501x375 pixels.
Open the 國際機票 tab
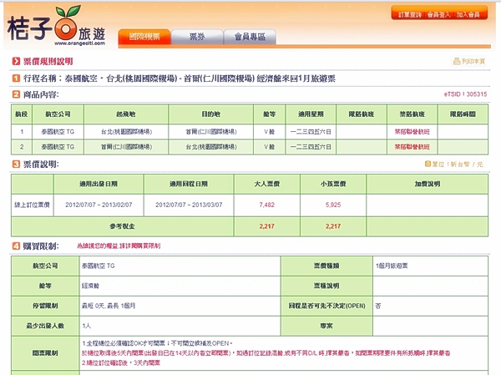pyautogui.click(x=144, y=37)
